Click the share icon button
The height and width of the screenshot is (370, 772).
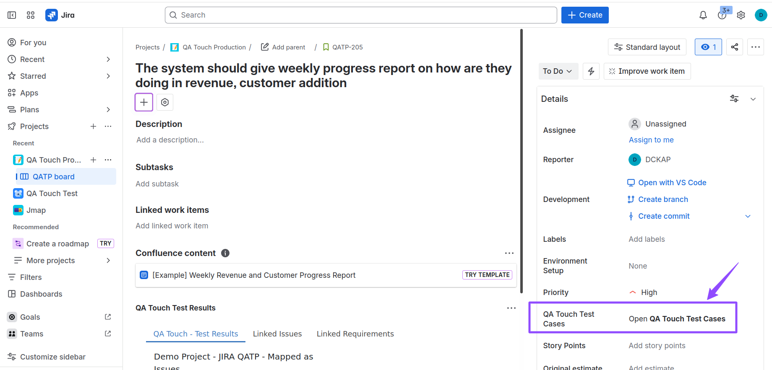point(735,47)
